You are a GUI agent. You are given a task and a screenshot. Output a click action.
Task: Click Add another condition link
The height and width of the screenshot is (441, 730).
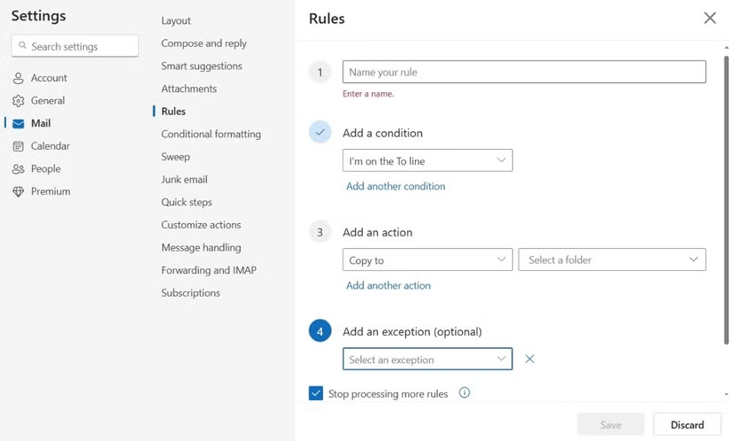(x=396, y=186)
